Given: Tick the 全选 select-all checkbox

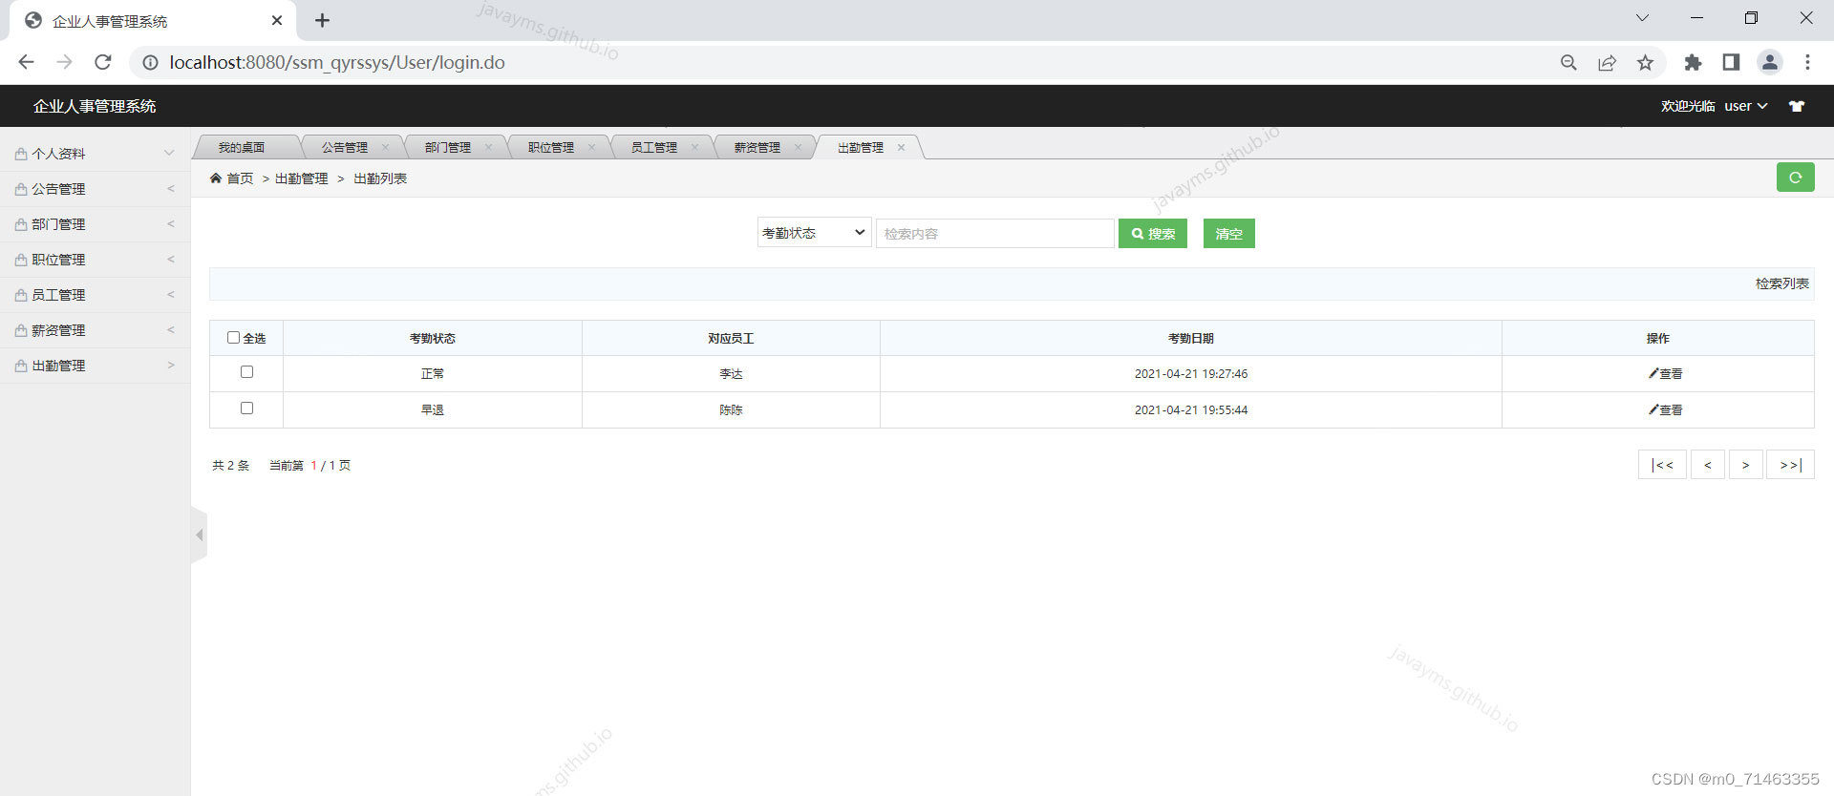Looking at the screenshot, I should (233, 337).
